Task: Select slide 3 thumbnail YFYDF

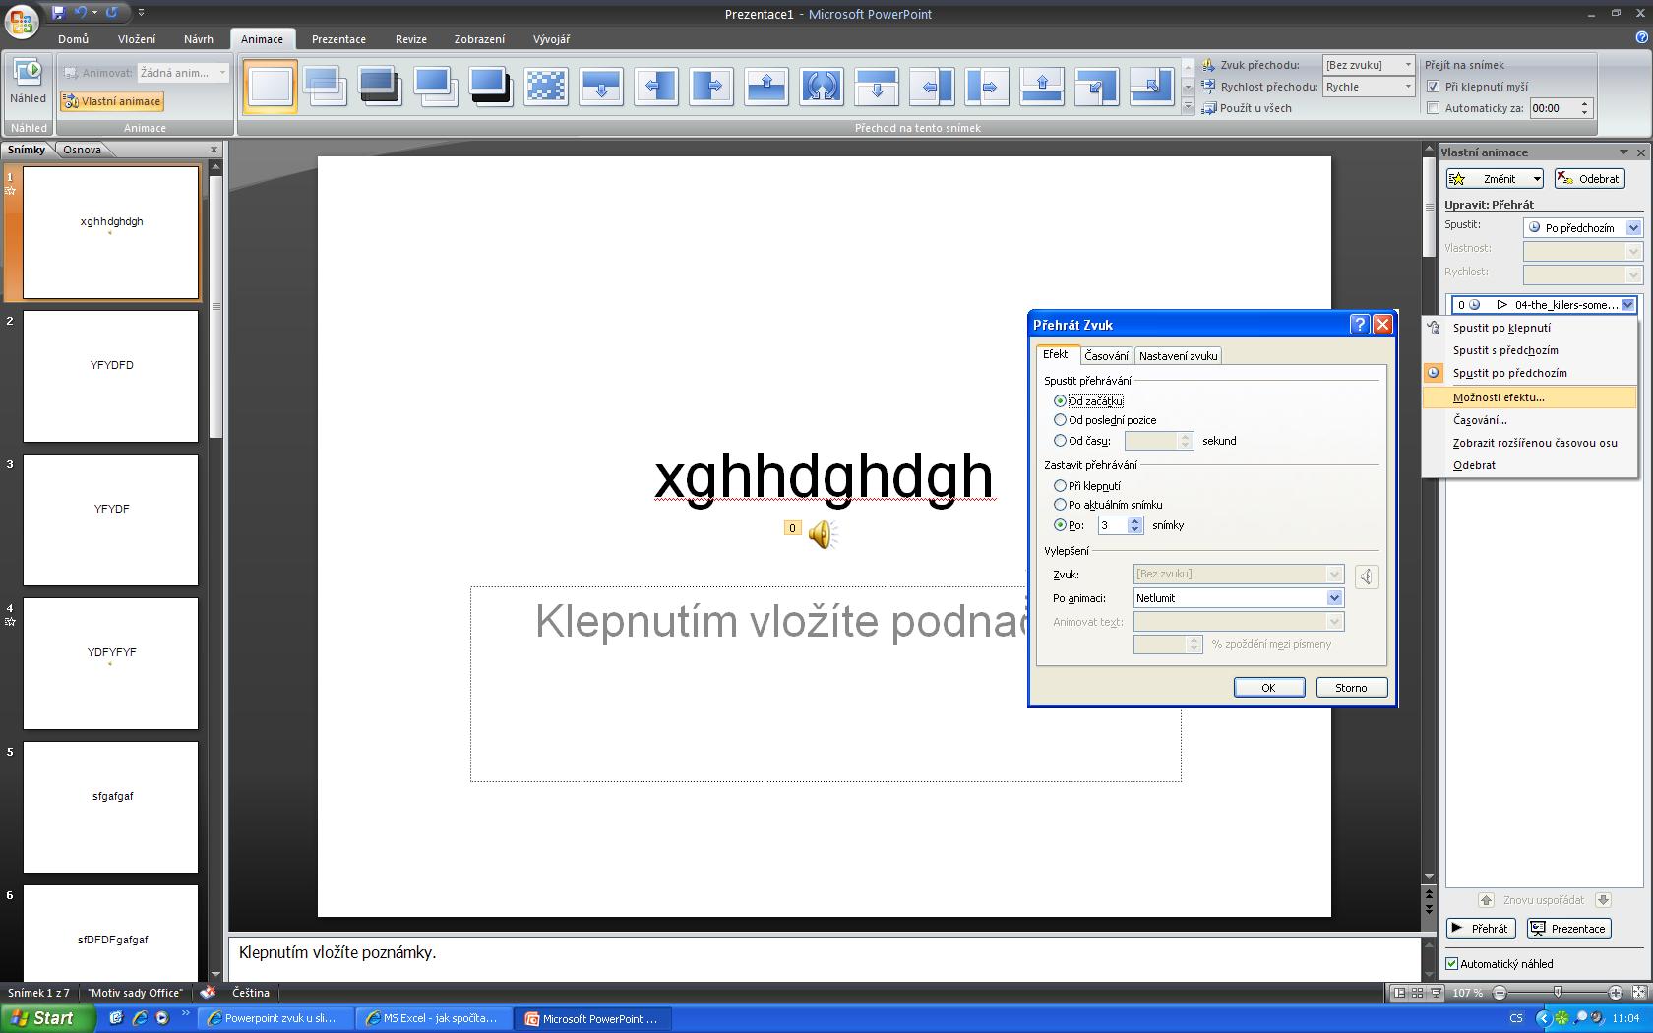Action: (x=110, y=519)
